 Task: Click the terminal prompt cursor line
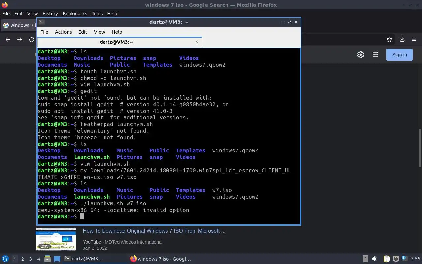point(169,216)
